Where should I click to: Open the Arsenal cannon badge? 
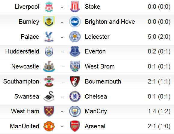[75, 126]
